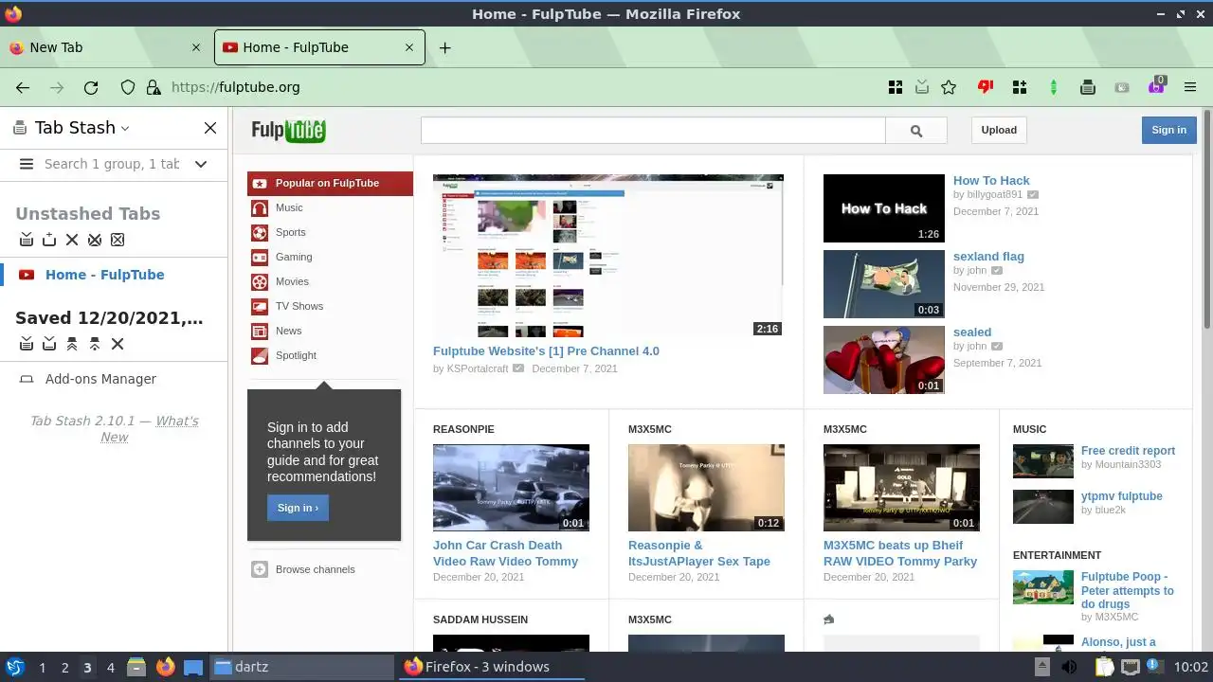Viewport: 1213px width, 682px height.
Task: Click the FulpTube logo
Action: (x=288, y=131)
